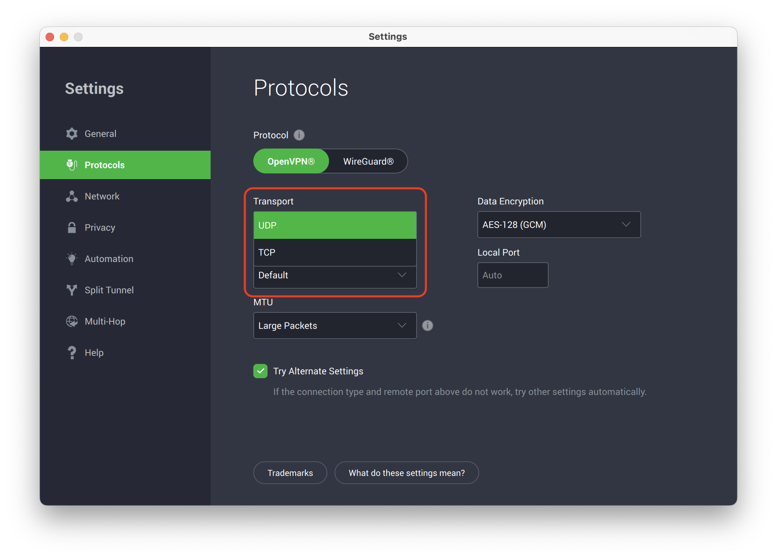Viewport: 777px width, 558px height.
Task: Click the info icon next to Protocol
Action: coord(299,135)
